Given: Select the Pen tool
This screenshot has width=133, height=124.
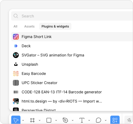Looking at the screenshot, I should tap(65, 120).
